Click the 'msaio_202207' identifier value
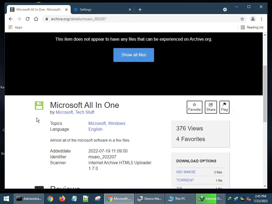 coord(102,157)
